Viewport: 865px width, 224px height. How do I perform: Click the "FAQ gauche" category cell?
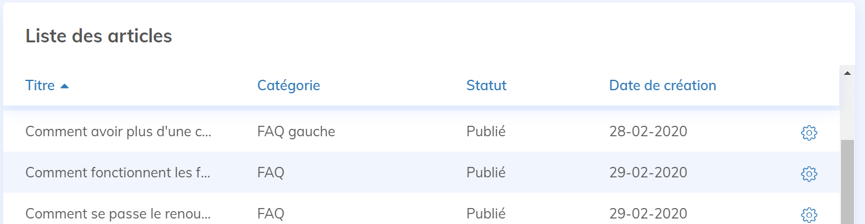tap(296, 131)
